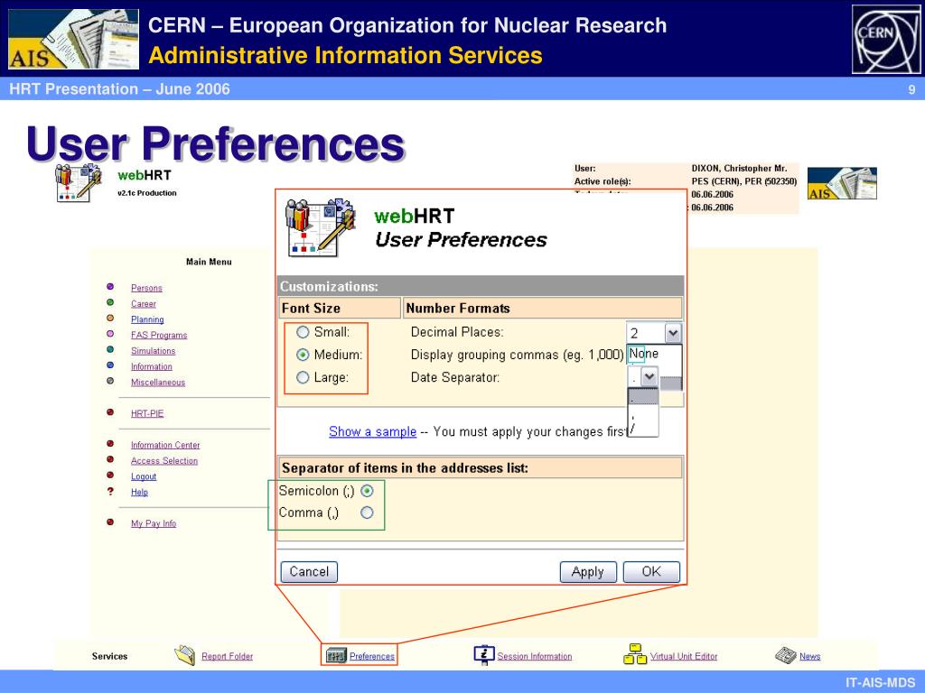Image resolution: width=925 pixels, height=693 pixels.
Task: Click the Preferences link text
Action: (x=371, y=657)
